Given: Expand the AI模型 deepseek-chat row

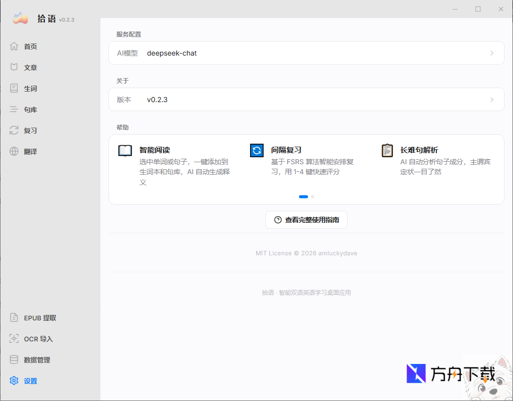Looking at the screenshot, I should click(306, 53).
